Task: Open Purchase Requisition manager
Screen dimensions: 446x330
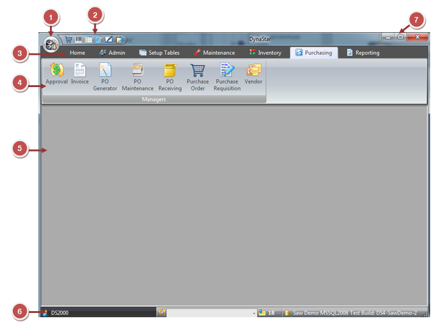Action: (227, 75)
